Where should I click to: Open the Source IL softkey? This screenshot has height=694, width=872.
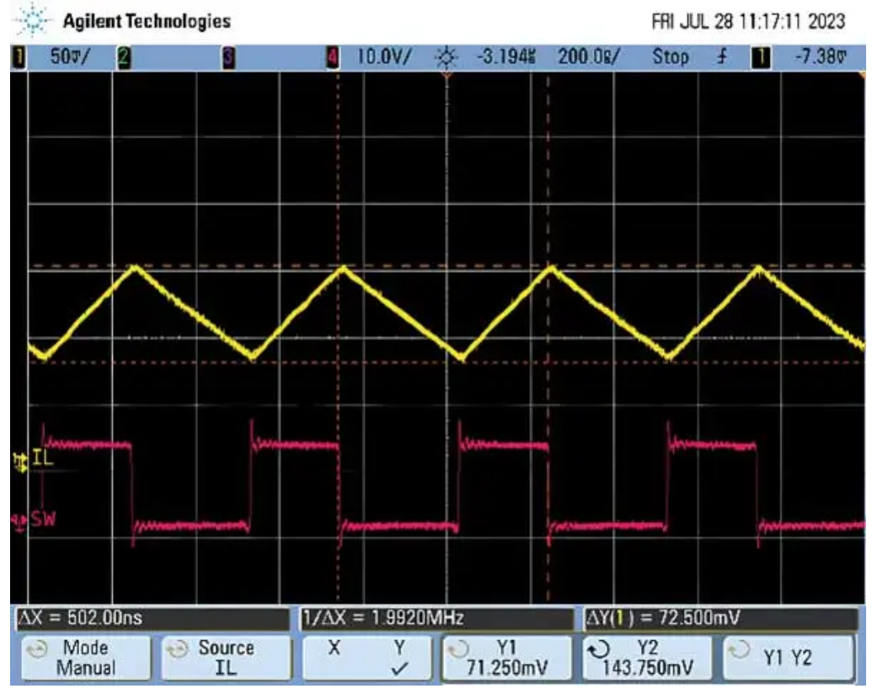click(x=226, y=658)
